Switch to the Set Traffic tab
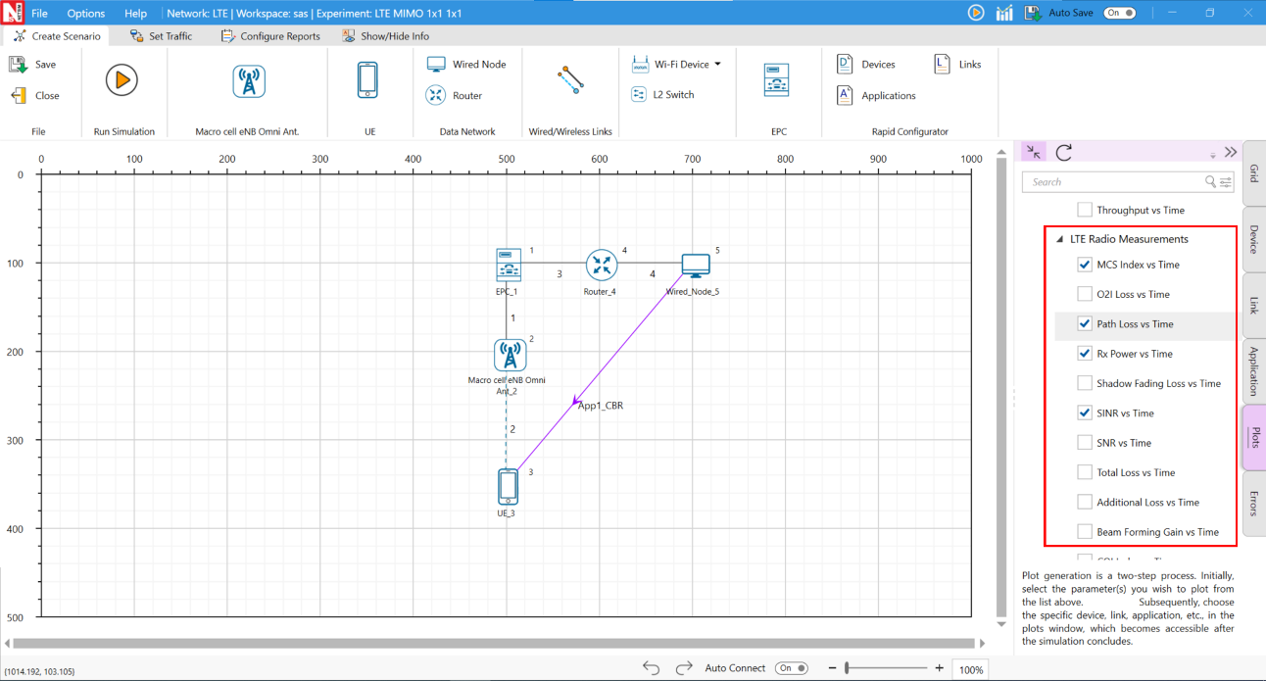This screenshot has height=681, width=1266. (161, 36)
